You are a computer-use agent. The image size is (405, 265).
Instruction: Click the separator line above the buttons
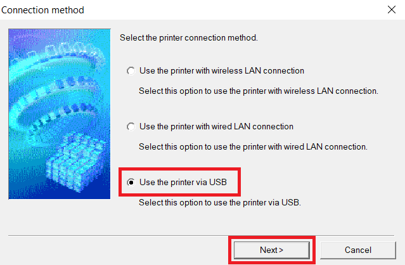click(201, 235)
